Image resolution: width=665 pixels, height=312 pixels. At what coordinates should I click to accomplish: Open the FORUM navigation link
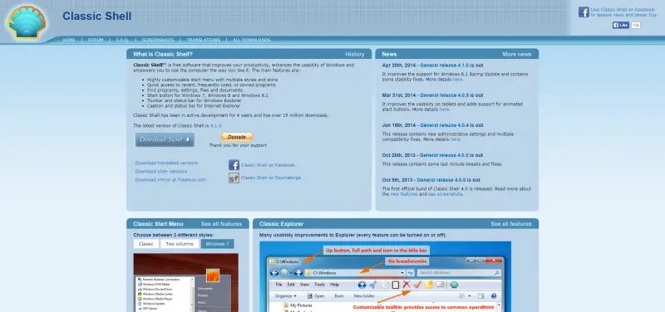[96, 40]
